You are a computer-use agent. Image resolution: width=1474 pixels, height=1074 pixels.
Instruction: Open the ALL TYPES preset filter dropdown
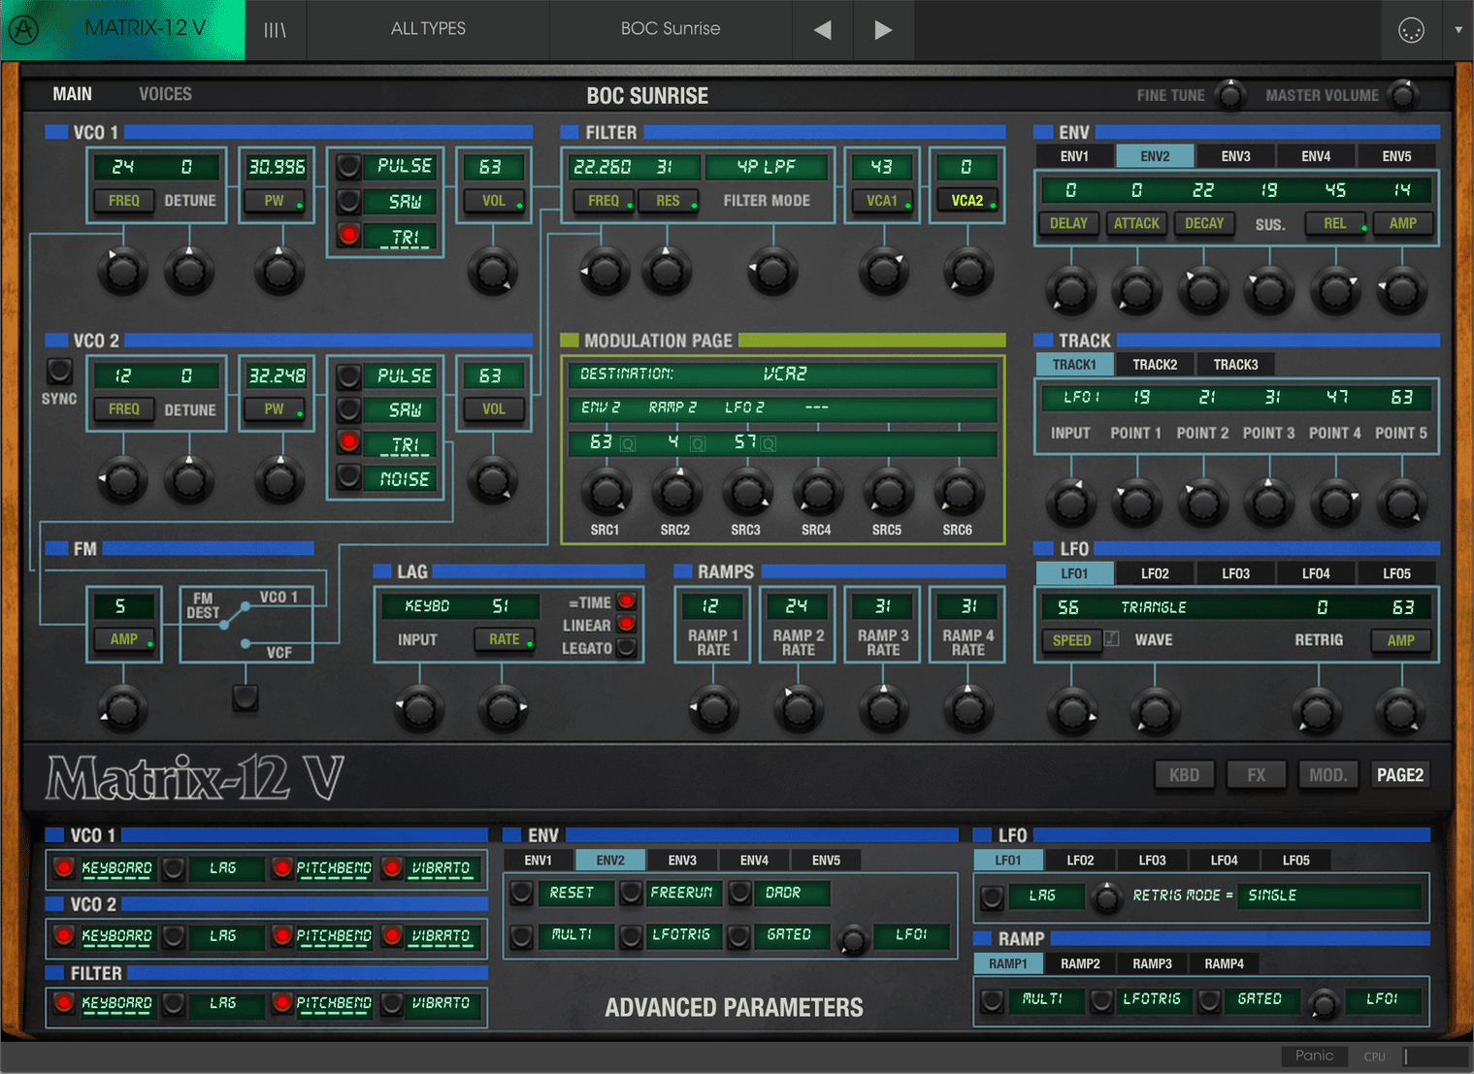pyautogui.click(x=428, y=29)
